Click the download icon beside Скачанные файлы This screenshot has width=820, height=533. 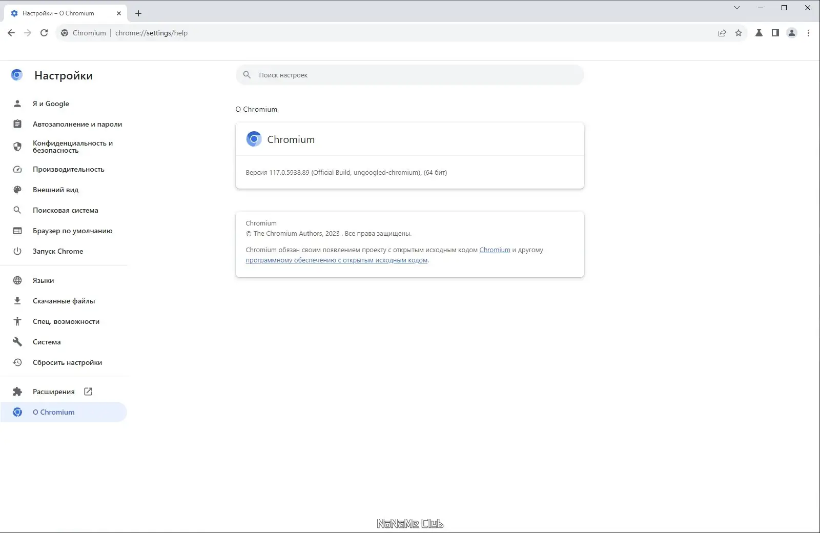(17, 301)
